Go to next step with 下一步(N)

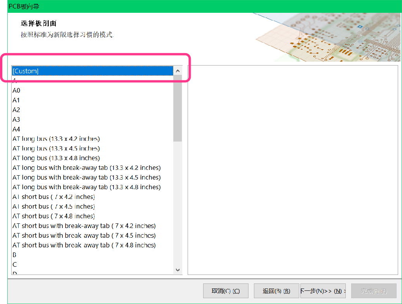point(323,291)
